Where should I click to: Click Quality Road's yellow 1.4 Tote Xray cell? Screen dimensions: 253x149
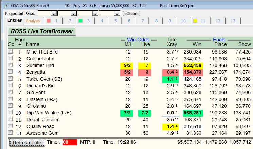[x=170, y=127]
